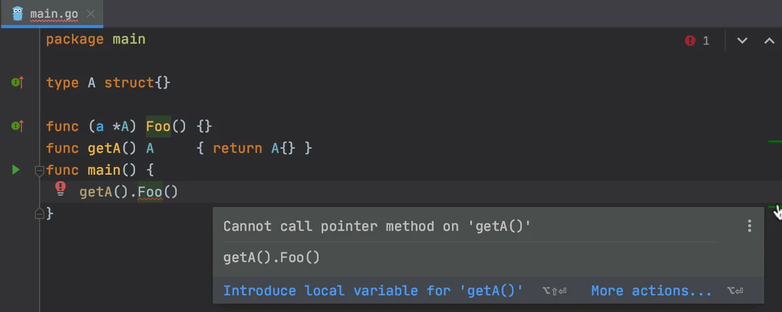Click 'package main' line in editor
The height and width of the screenshot is (312, 782).
tap(96, 39)
